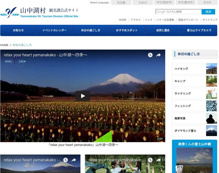Click the 2:34 video duration badge
The image size is (219, 173).
coord(160,139)
